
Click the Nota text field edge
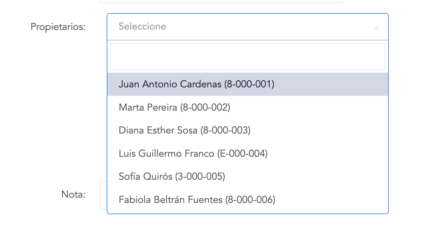click(x=103, y=195)
